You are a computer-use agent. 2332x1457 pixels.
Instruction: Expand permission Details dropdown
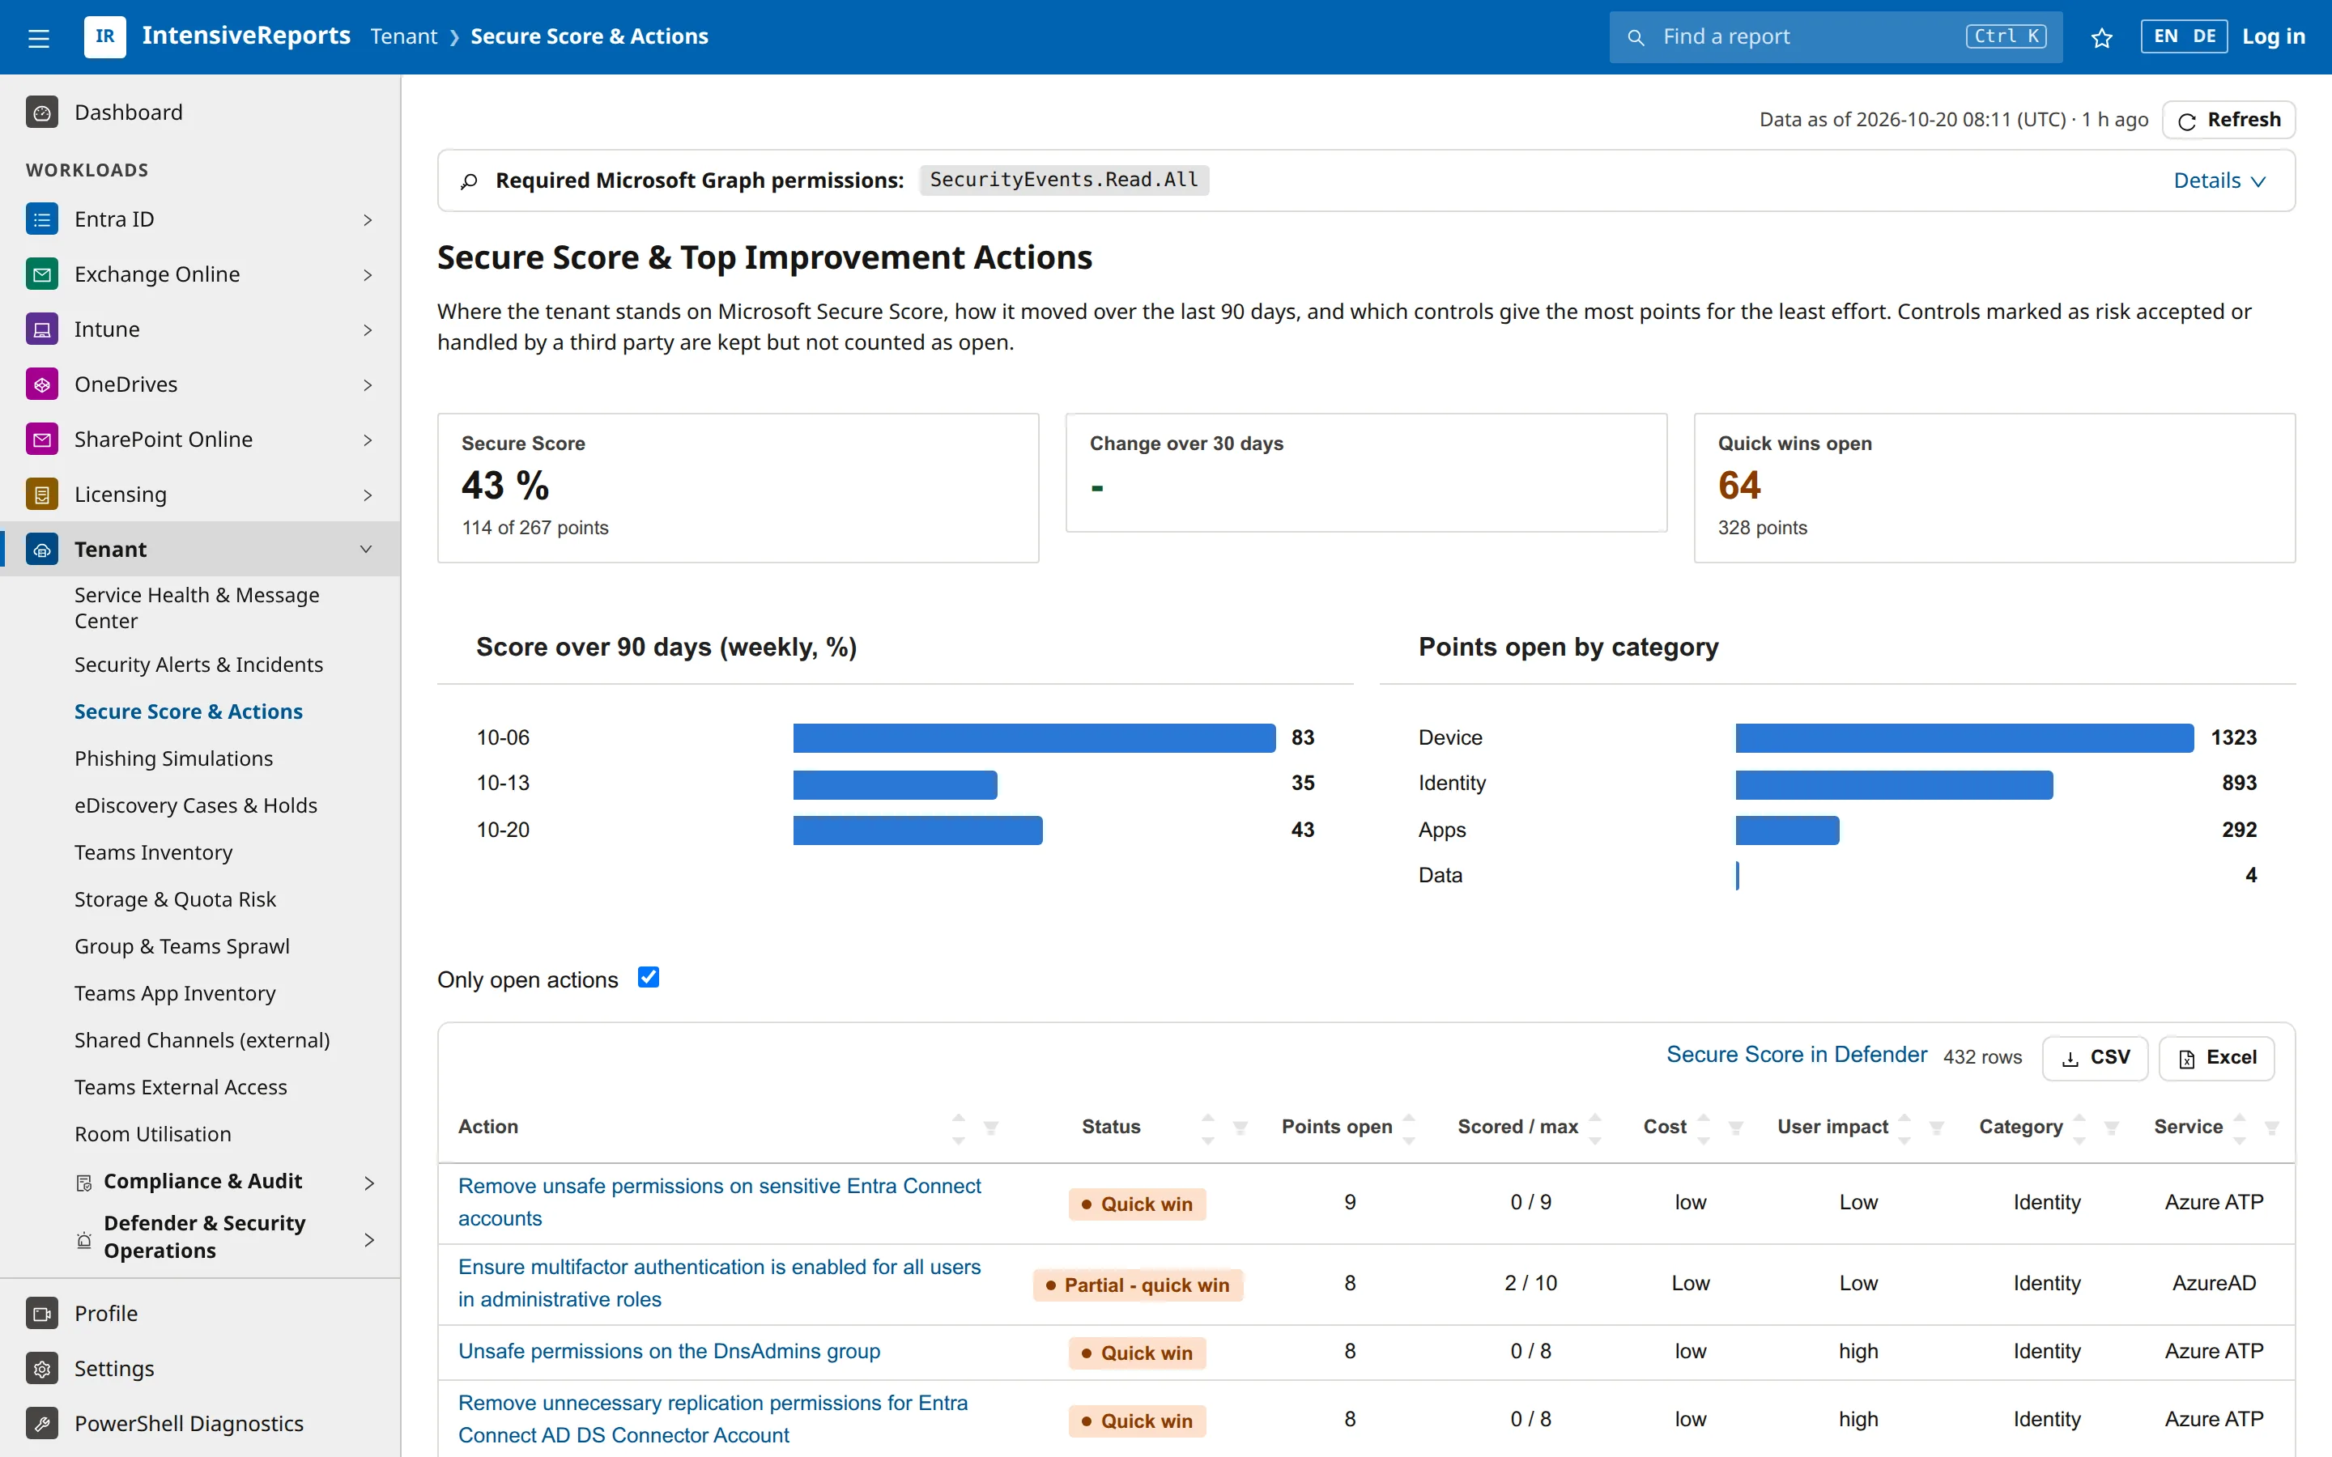tap(2219, 181)
